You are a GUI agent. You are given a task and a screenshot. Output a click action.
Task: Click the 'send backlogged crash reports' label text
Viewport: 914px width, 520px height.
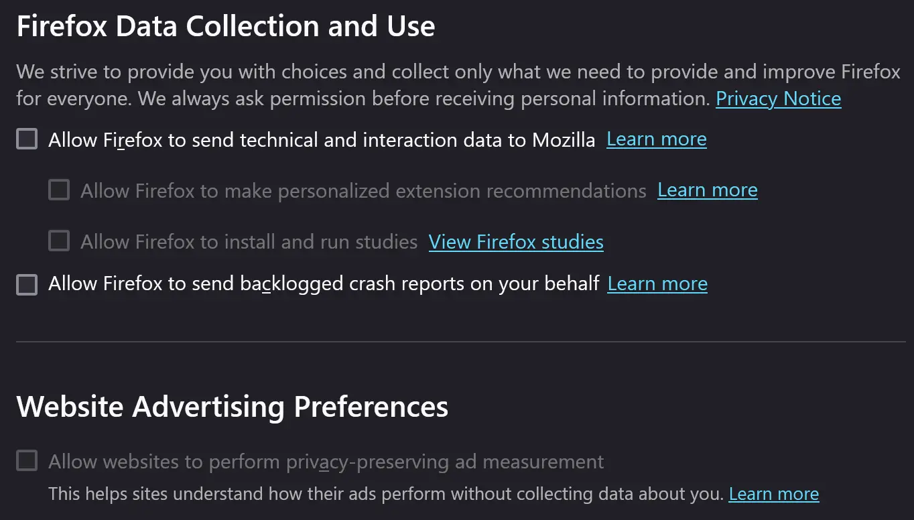pos(324,284)
